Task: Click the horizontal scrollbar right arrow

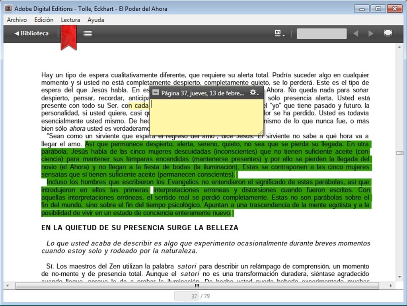Action: pos(391,286)
